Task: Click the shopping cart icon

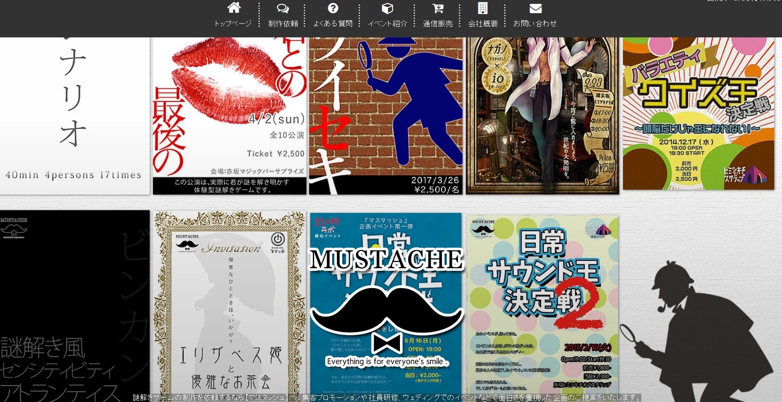Action: [x=438, y=8]
